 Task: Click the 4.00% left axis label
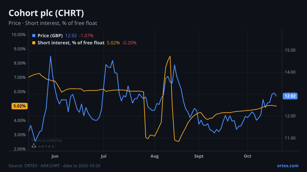point(20,121)
